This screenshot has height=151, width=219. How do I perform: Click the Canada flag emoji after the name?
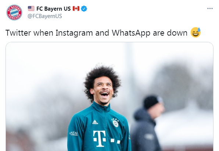[x=76, y=8]
